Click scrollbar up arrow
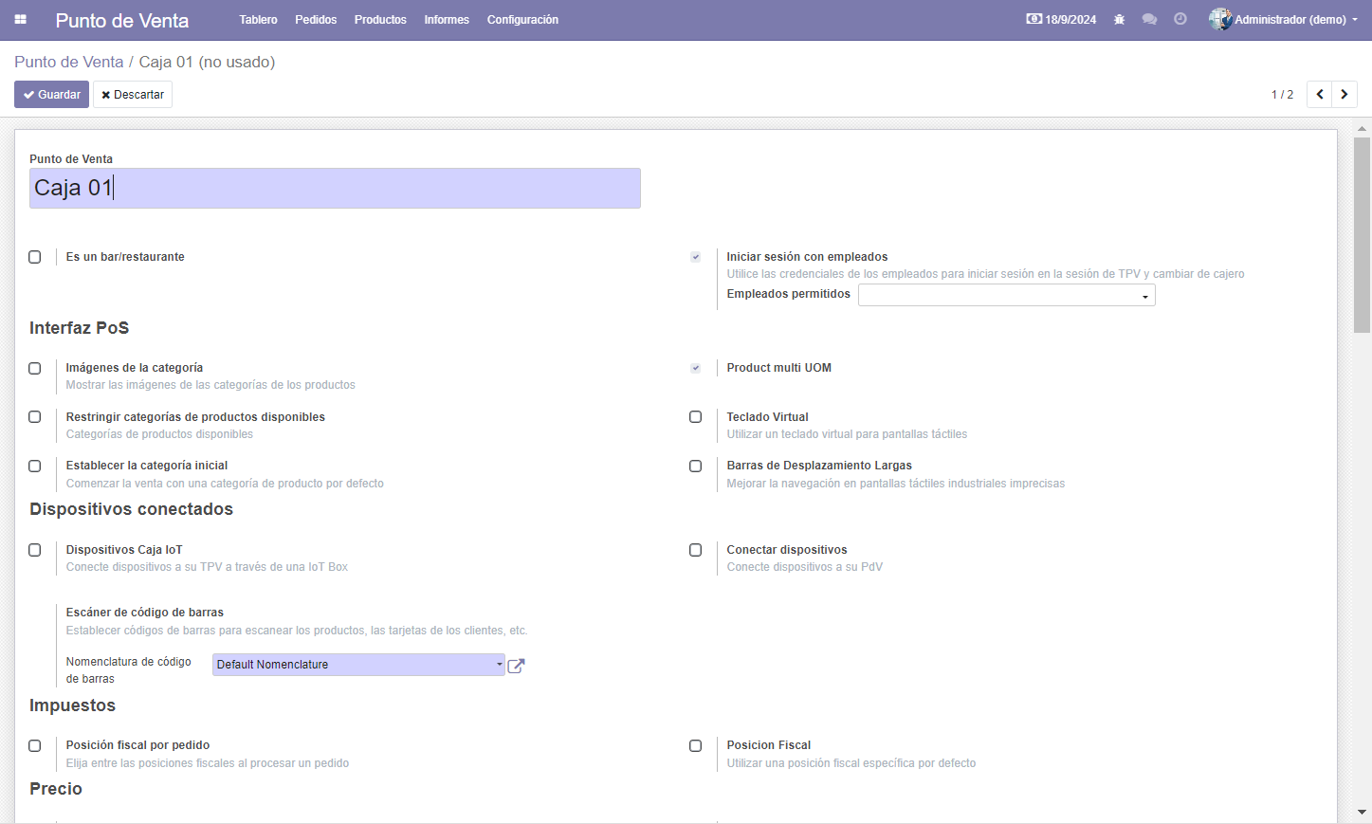The image size is (1372, 824). pyautogui.click(x=1363, y=128)
